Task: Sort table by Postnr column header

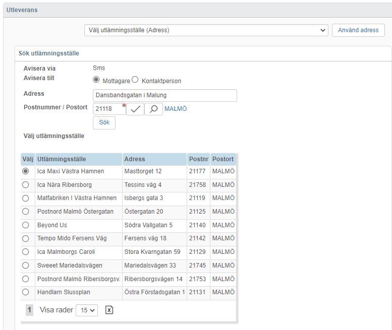Action: click(x=198, y=159)
